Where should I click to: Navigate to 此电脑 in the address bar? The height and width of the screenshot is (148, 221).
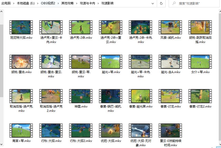click(x=6, y=3)
